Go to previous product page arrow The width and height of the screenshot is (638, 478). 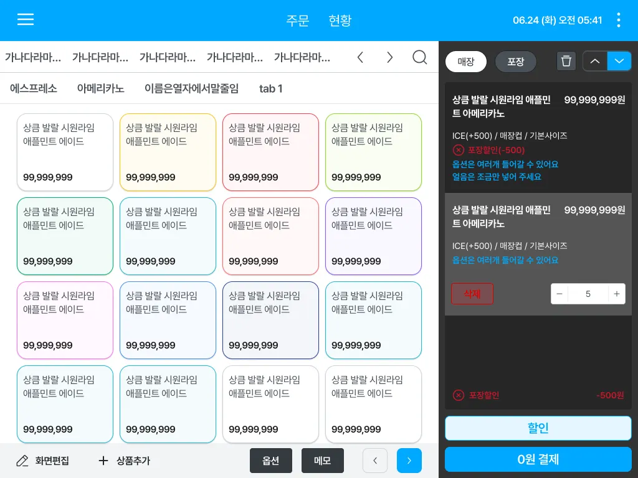374,461
